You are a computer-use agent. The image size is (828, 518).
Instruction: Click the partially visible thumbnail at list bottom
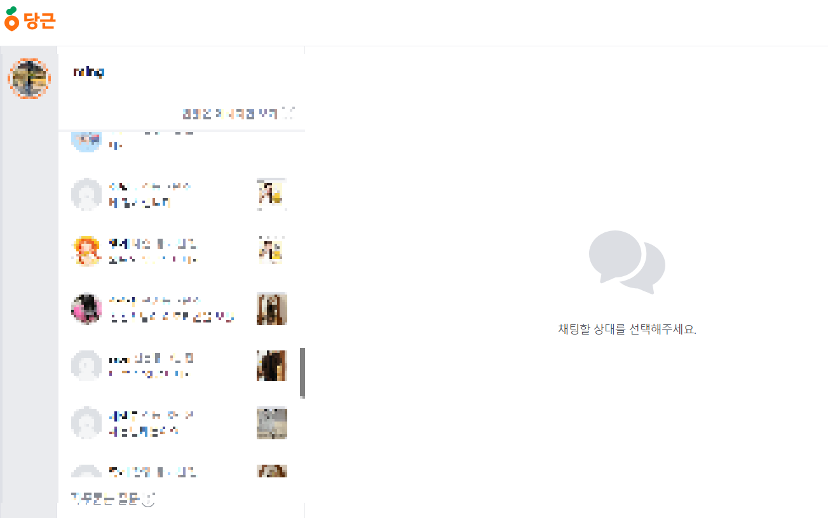[x=272, y=470]
